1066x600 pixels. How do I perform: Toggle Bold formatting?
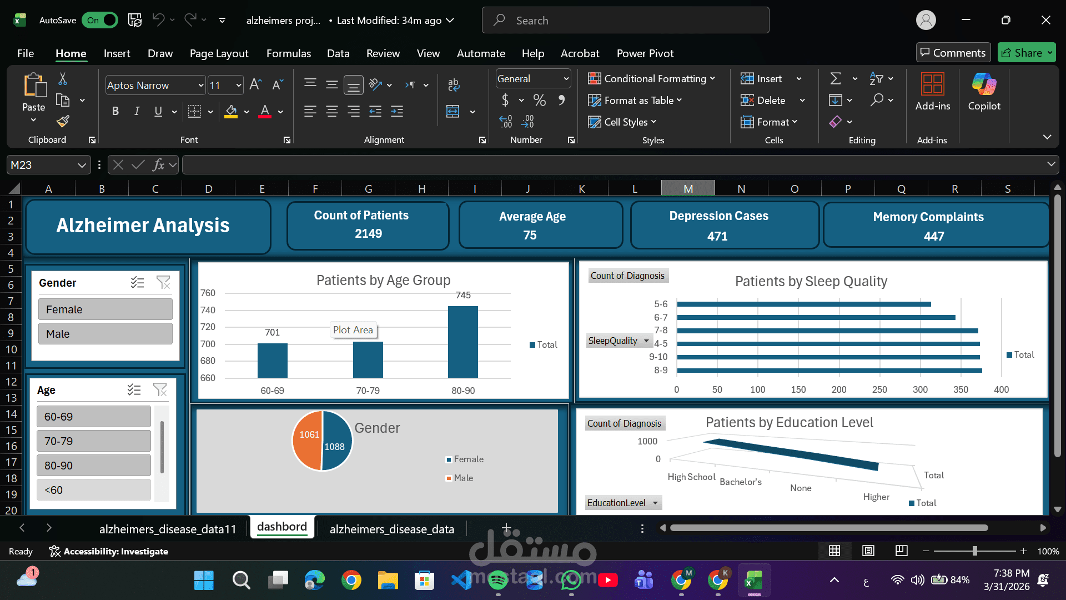[x=115, y=112]
